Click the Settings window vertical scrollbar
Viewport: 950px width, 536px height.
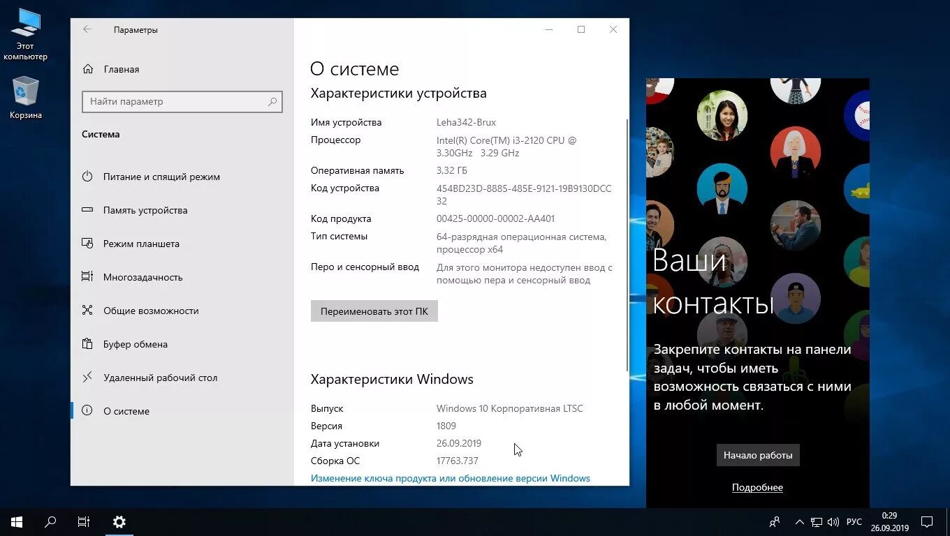coord(627,244)
